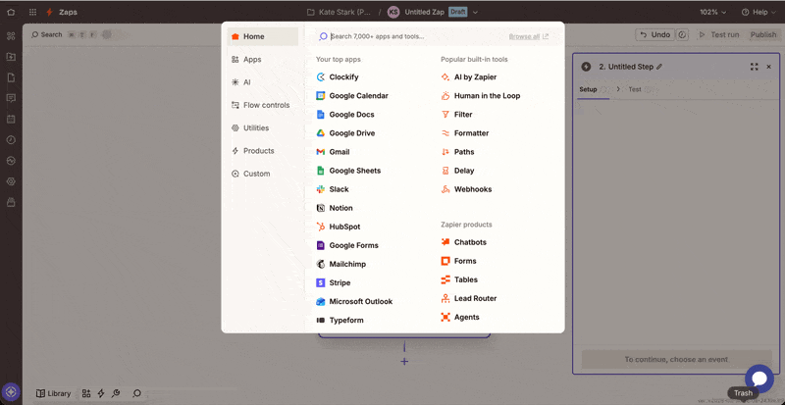Switch to the Test tab

click(x=634, y=89)
